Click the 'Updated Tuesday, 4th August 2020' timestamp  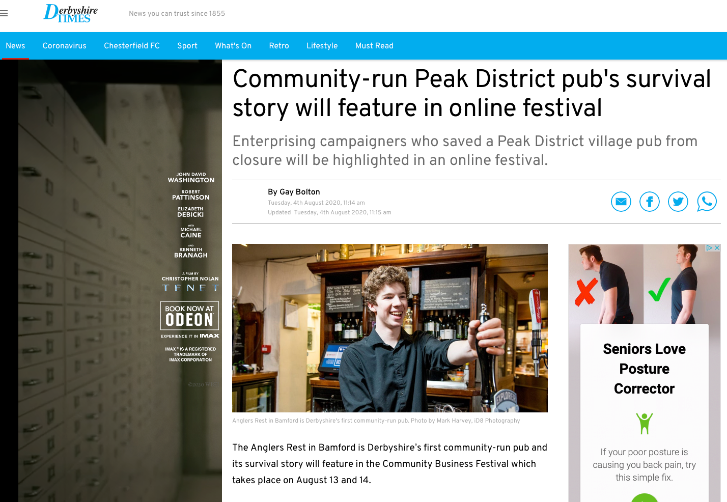click(329, 212)
